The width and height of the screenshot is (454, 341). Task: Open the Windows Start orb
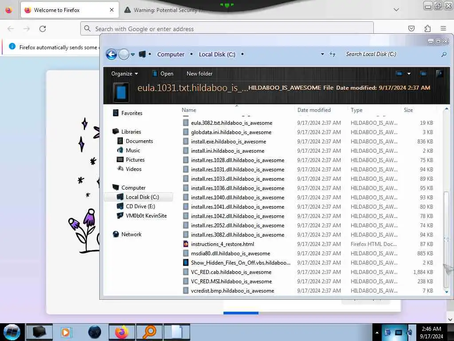click(x=12, y=332)
